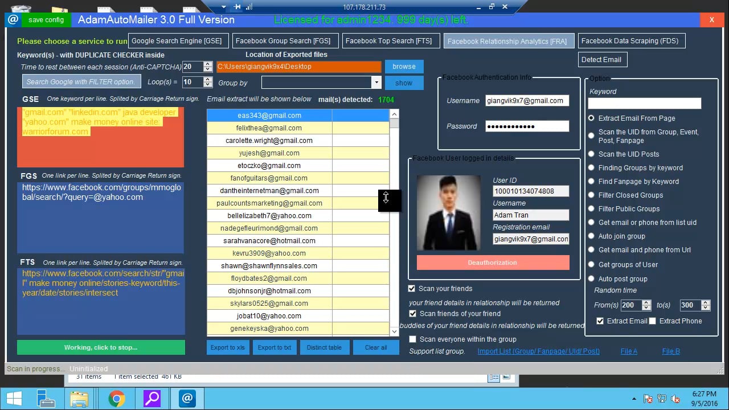Switch Explorer window to large icons view
Screen dimensions: 729x410
[x=506, y=377]
